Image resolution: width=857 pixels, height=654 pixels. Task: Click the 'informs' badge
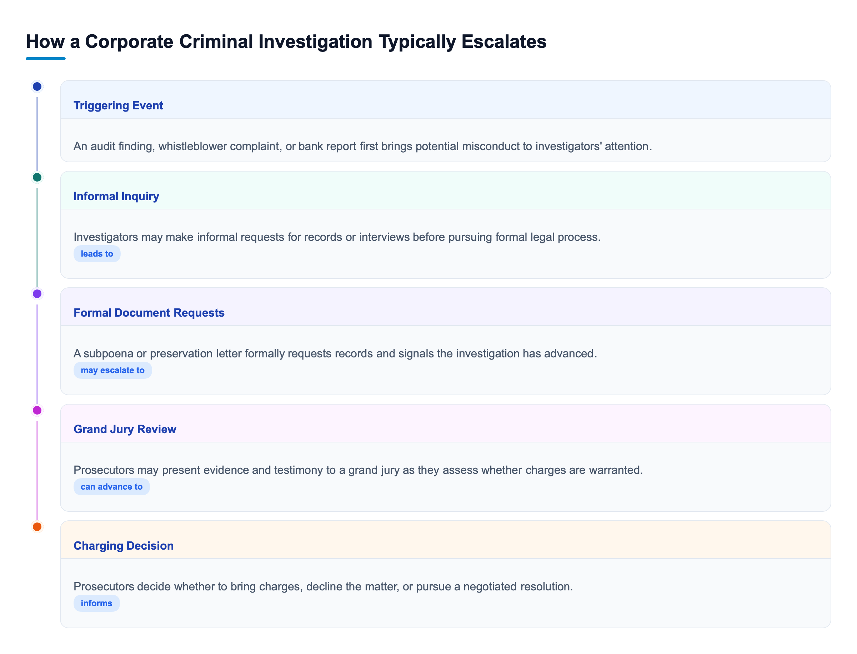[96, 603]
